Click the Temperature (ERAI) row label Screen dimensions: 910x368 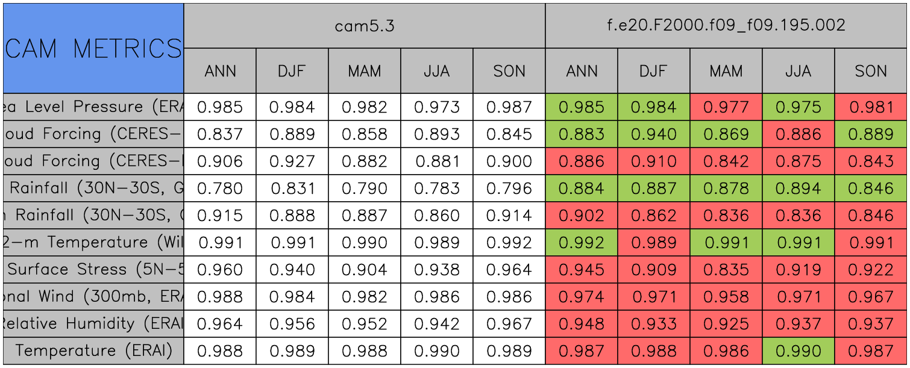point(93,351)
